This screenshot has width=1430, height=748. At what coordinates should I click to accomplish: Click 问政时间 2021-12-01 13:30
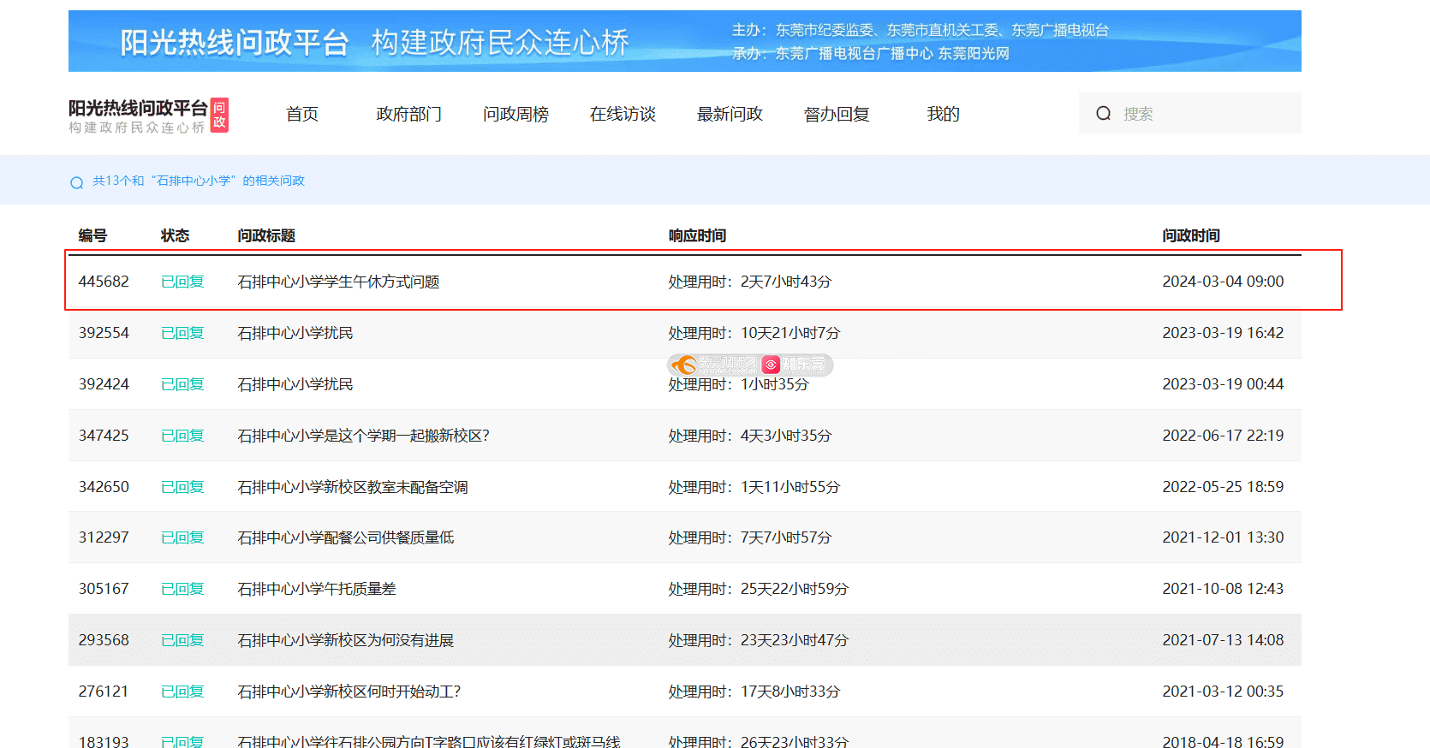coord(1223,537)
